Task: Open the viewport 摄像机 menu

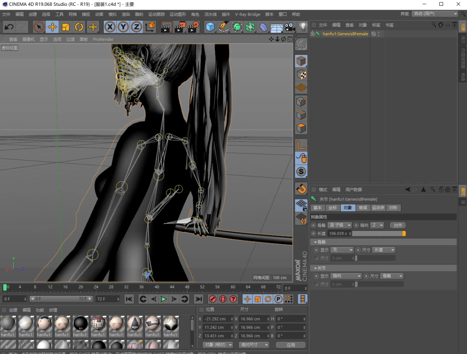Action: (28, 39)
